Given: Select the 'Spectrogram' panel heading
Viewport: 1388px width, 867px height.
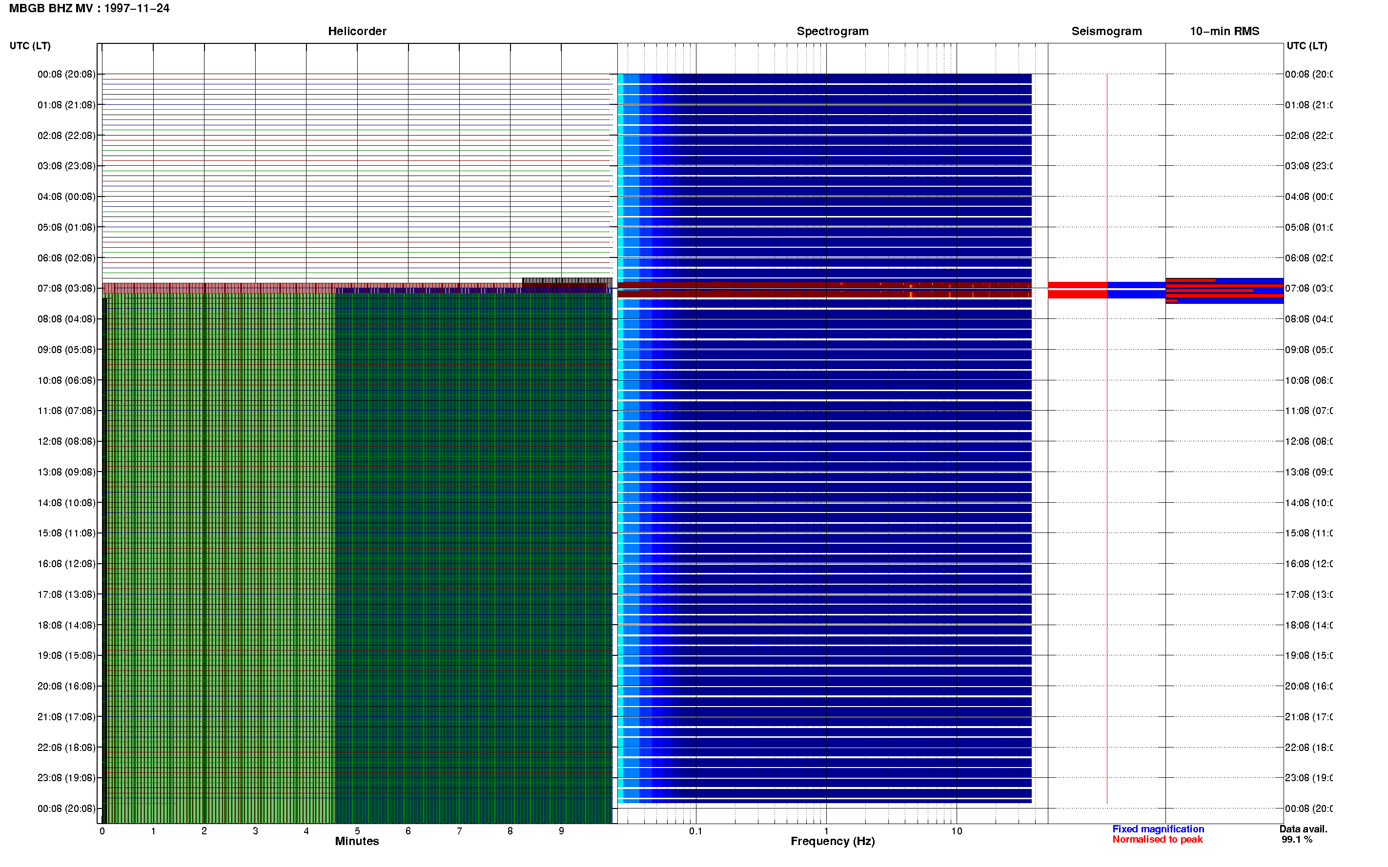Looking at the screenshot, I should [832, 31].
